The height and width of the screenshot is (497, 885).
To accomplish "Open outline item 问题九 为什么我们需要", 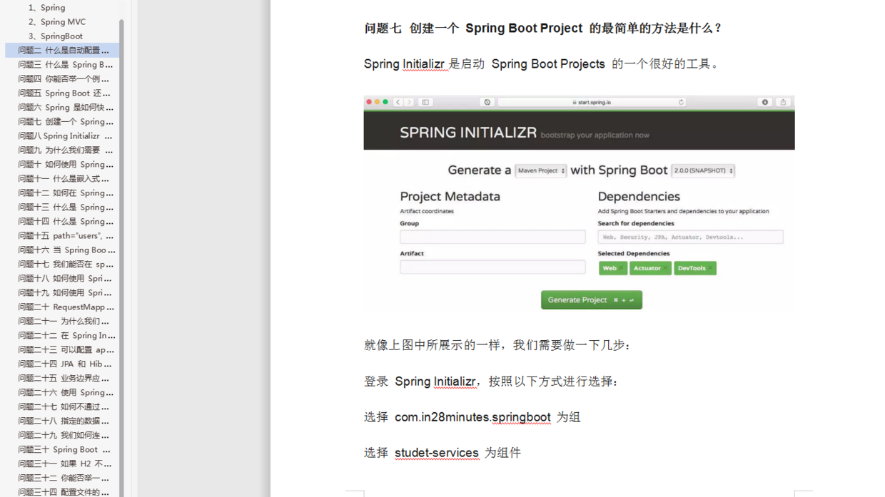I will click(x=65, y=150).
